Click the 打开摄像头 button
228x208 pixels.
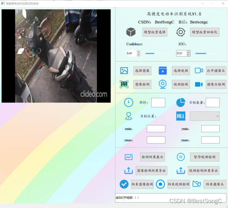point(216,71)
